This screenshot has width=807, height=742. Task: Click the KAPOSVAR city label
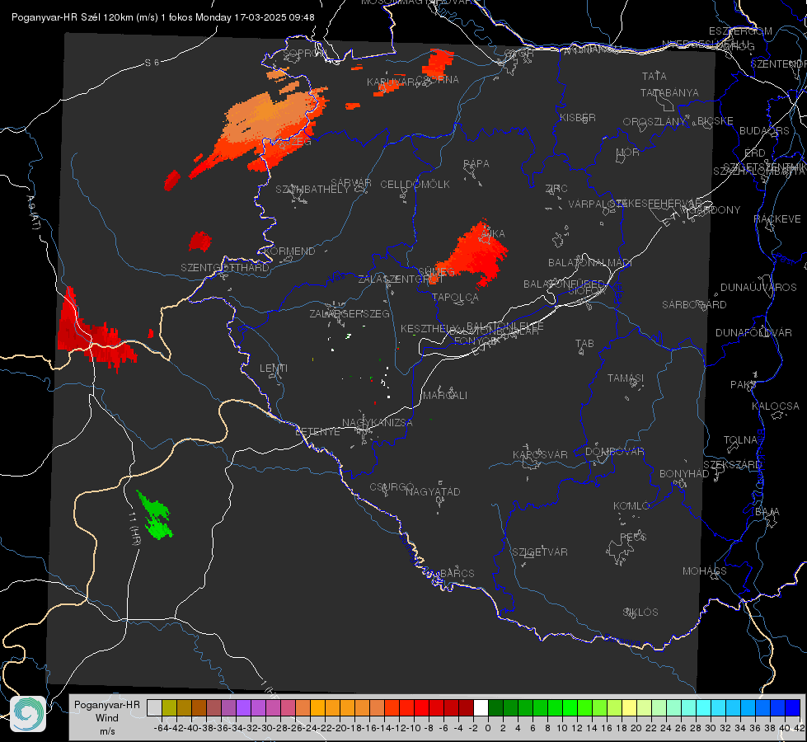[540, 454]
